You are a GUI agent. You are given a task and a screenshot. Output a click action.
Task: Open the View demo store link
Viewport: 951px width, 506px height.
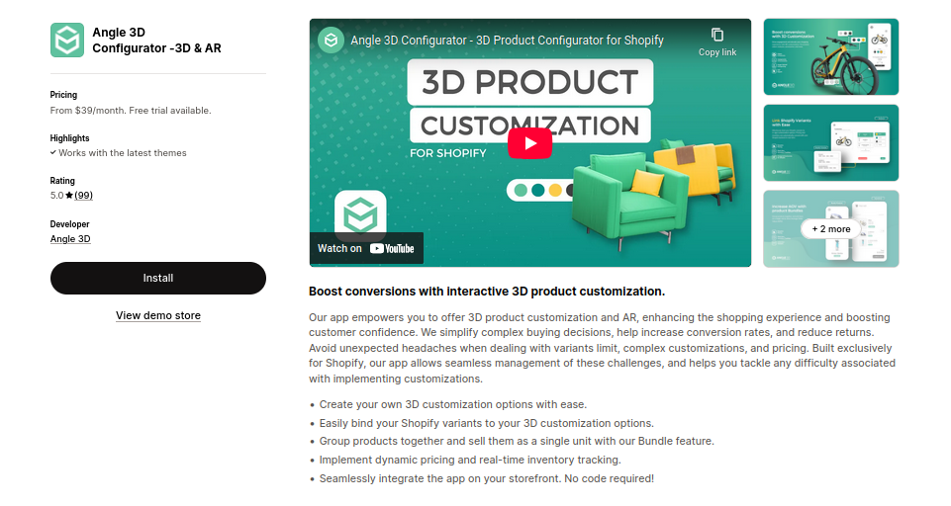tap(158, 315)
